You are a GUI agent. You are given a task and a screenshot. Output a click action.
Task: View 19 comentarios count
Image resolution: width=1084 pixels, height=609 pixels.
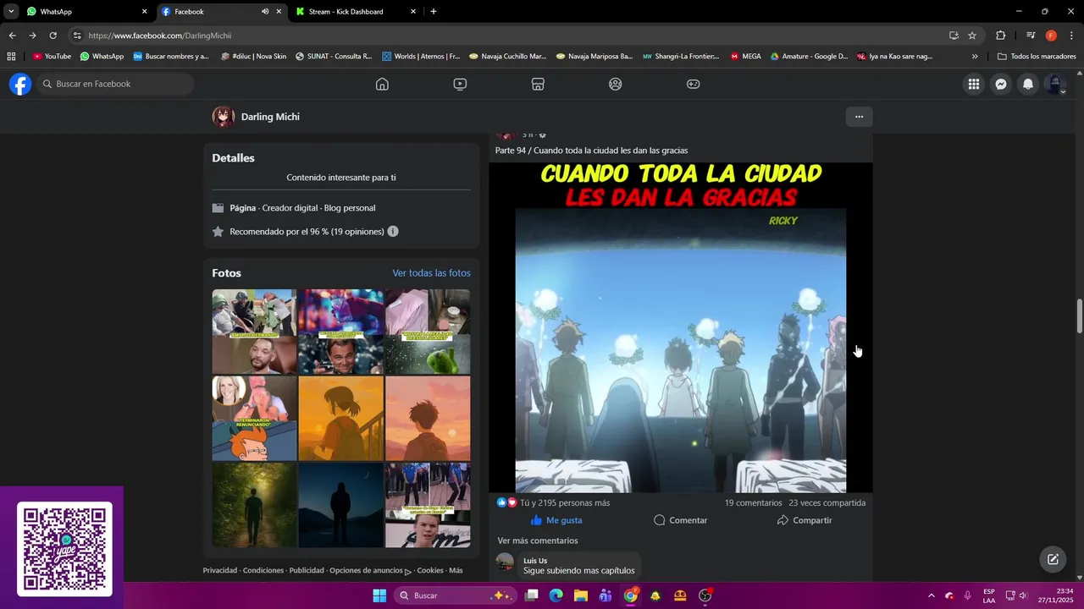753,502
